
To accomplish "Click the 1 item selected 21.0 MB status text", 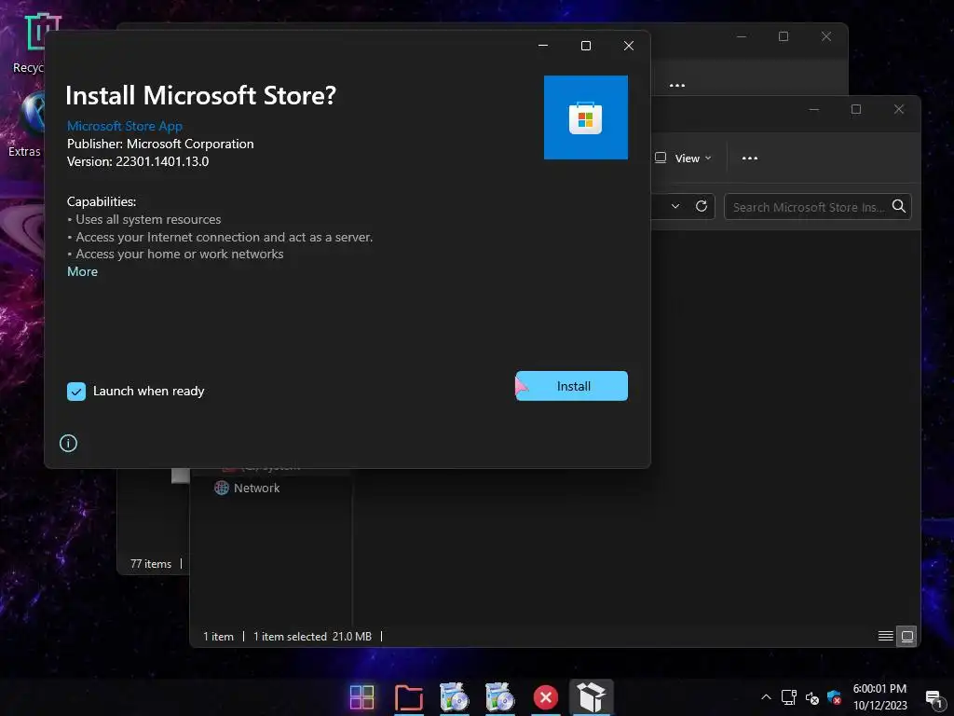I will pos(312,636).
